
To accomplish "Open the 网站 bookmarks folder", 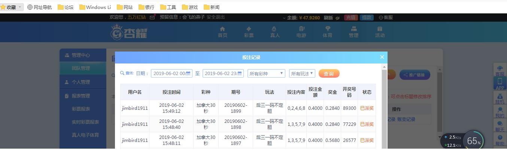I will click(125, 7).
